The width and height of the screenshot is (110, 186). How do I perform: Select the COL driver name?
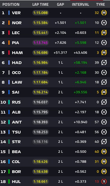pos(16,162)
